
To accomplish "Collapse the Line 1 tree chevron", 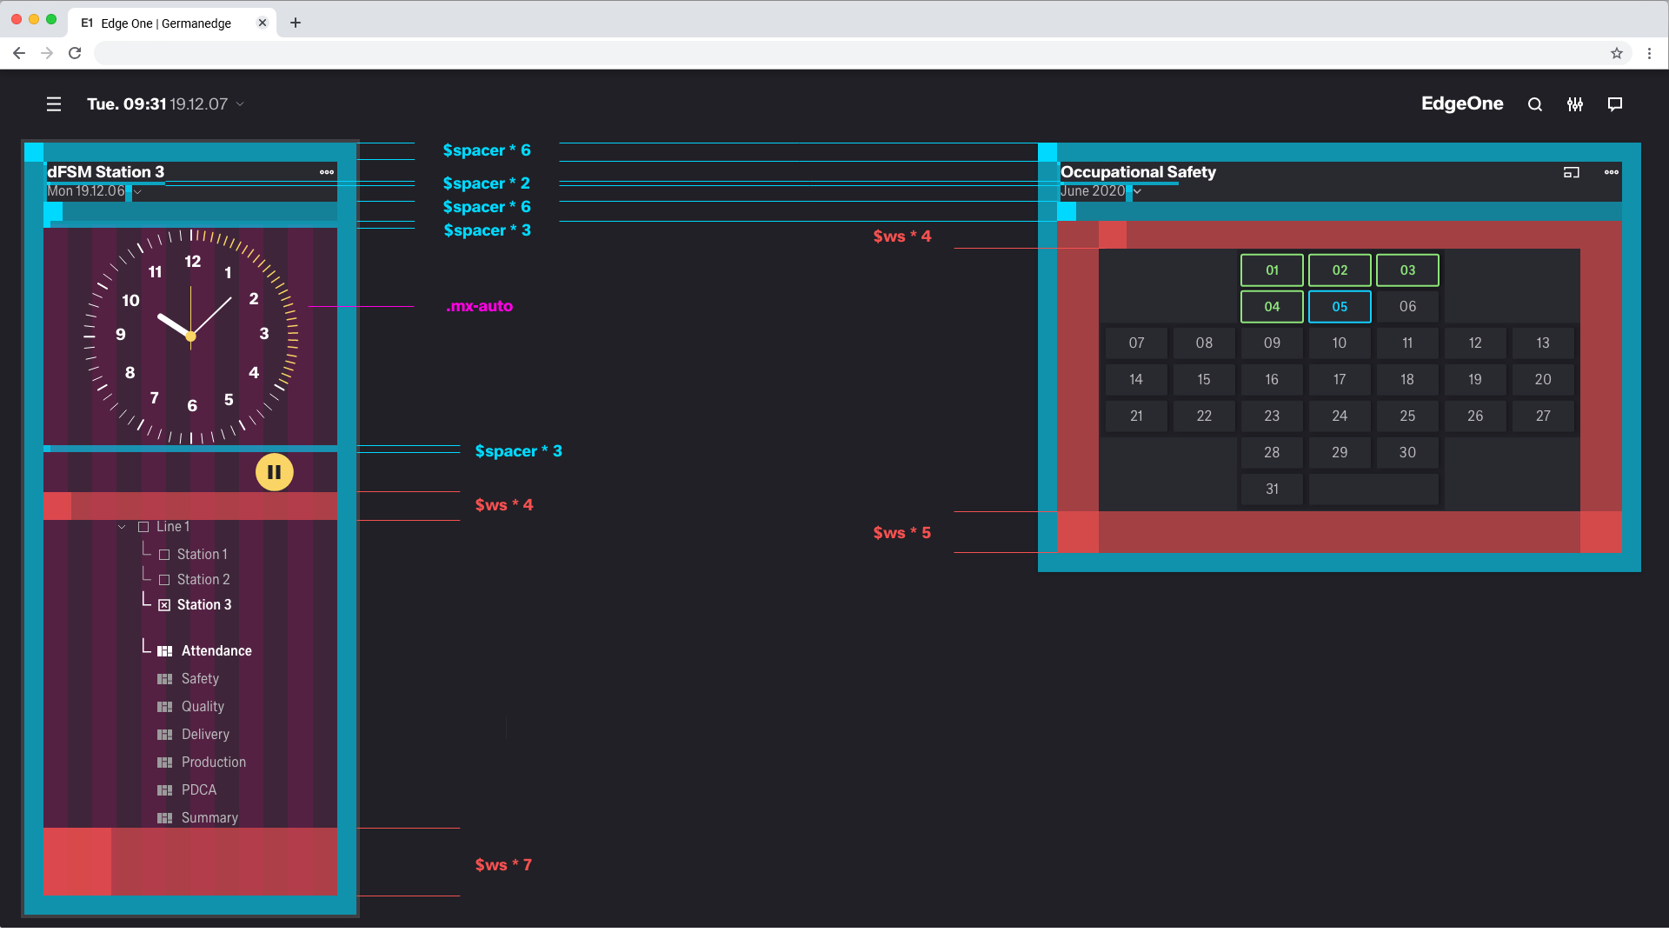I will pos(122,527).
